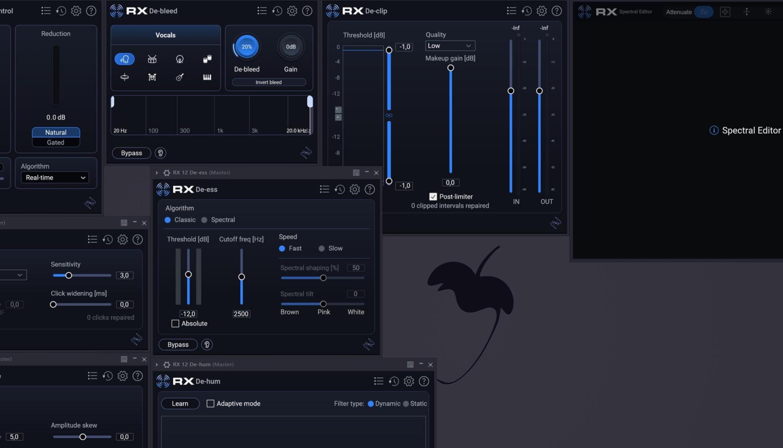Select the vocals icon in De-bleed
Screen dimensions: 783x448
coord(124,59)
